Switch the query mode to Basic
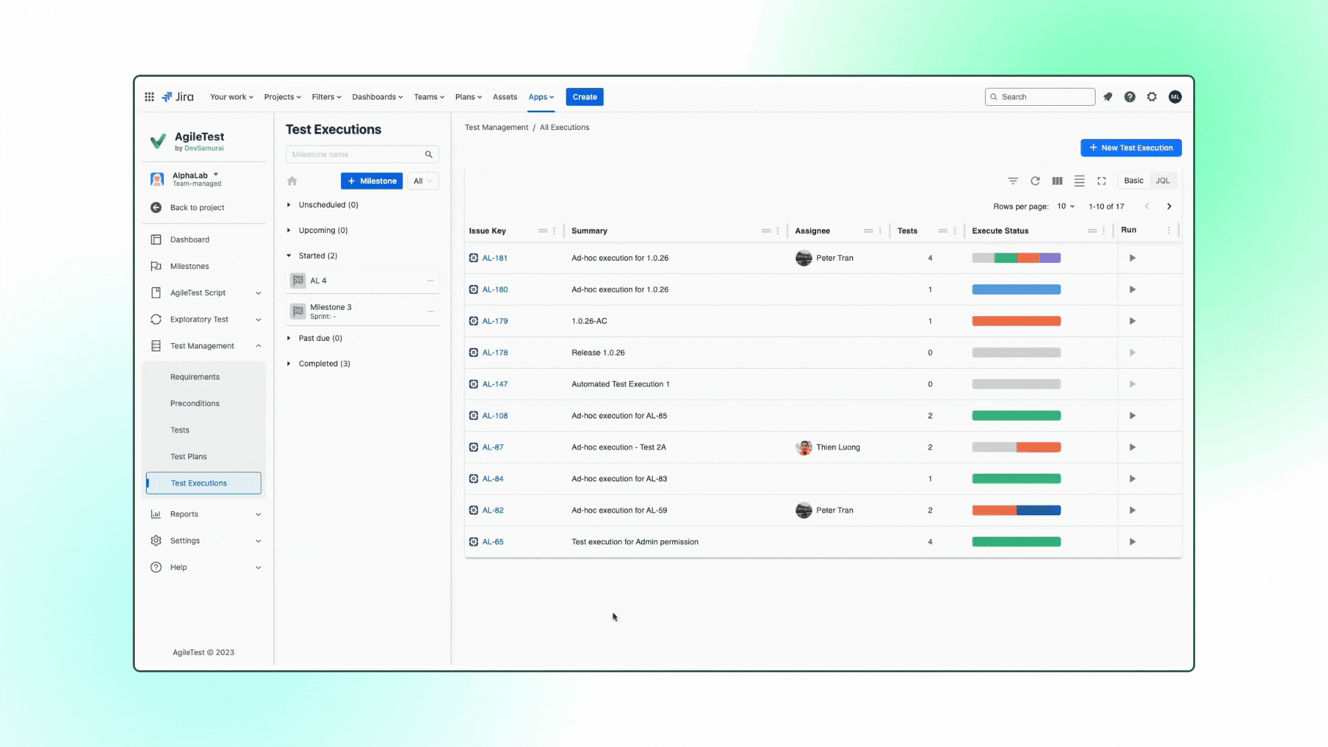This screenshot has height=747, width=1328. tap(1133, 181)
